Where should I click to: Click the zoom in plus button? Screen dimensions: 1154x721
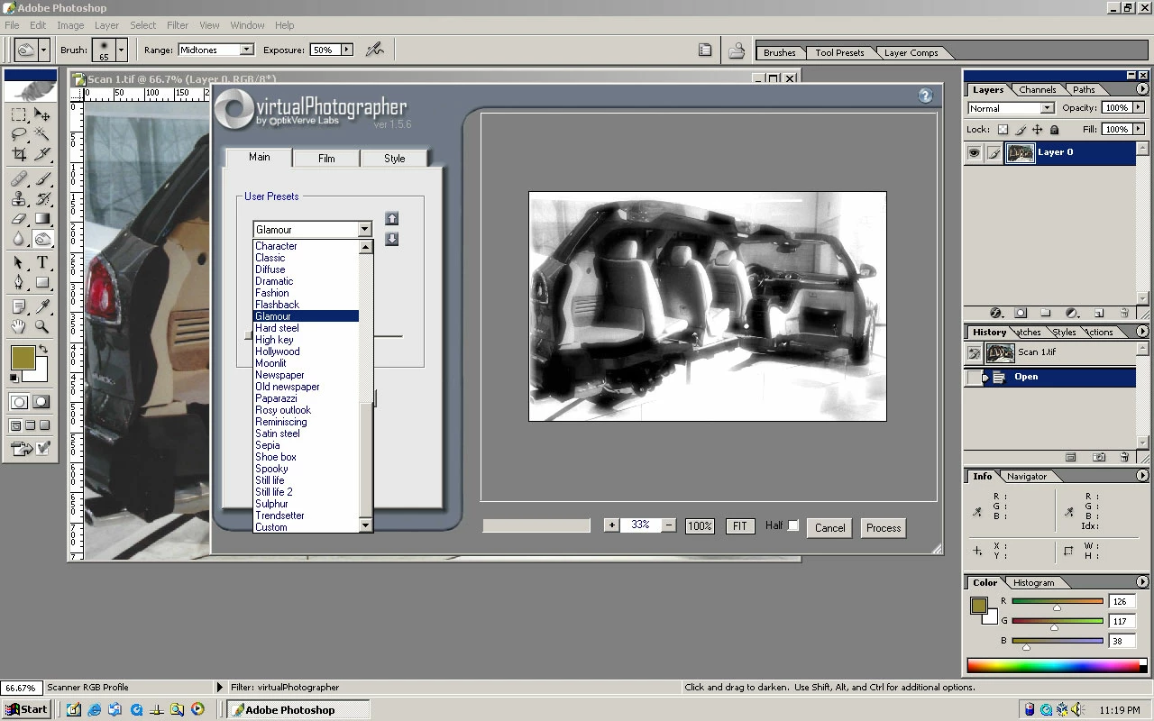(x=611, y=525)
